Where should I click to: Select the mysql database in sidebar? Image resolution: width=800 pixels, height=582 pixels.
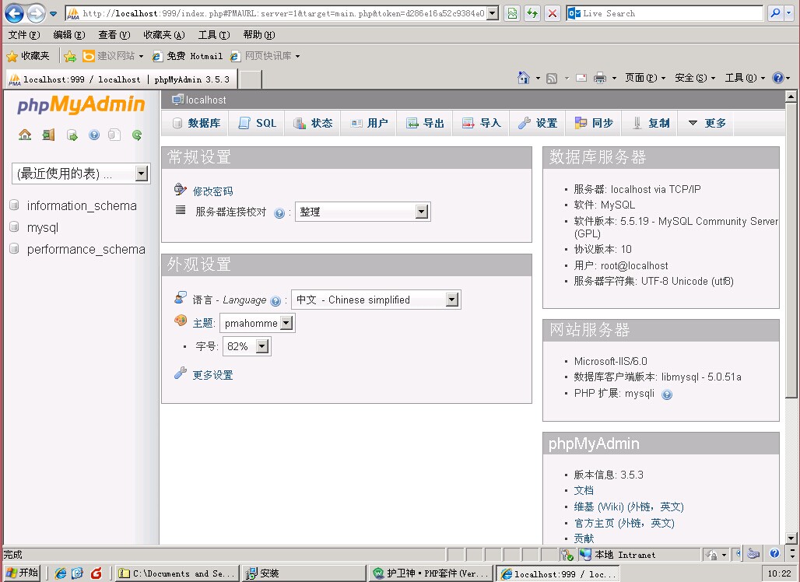pos(43,227)
